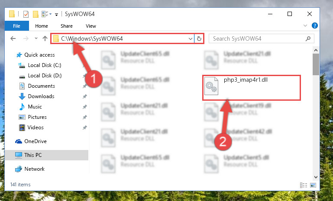Go up one folder level
Viewport: 333px width, 201px height.
pyautogui.click(x=45, y=38)
